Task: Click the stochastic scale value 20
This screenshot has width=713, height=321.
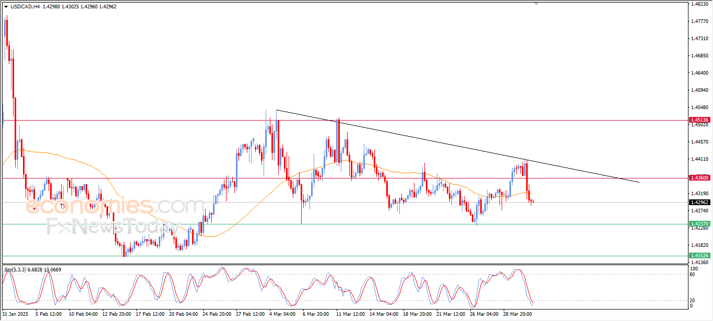Action: point(693,300)
